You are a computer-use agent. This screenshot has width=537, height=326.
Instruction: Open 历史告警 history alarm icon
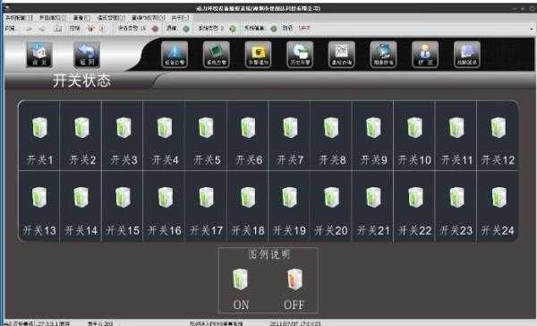pyautogui.click(x=300, y=54)
